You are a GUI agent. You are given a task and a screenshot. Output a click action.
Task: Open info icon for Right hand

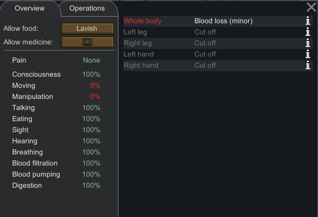308,65
